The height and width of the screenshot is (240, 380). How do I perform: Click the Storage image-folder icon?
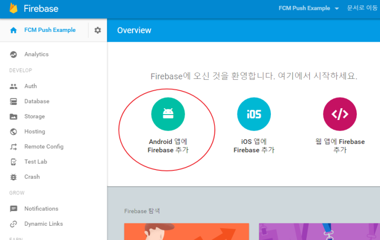coord(14,117)
